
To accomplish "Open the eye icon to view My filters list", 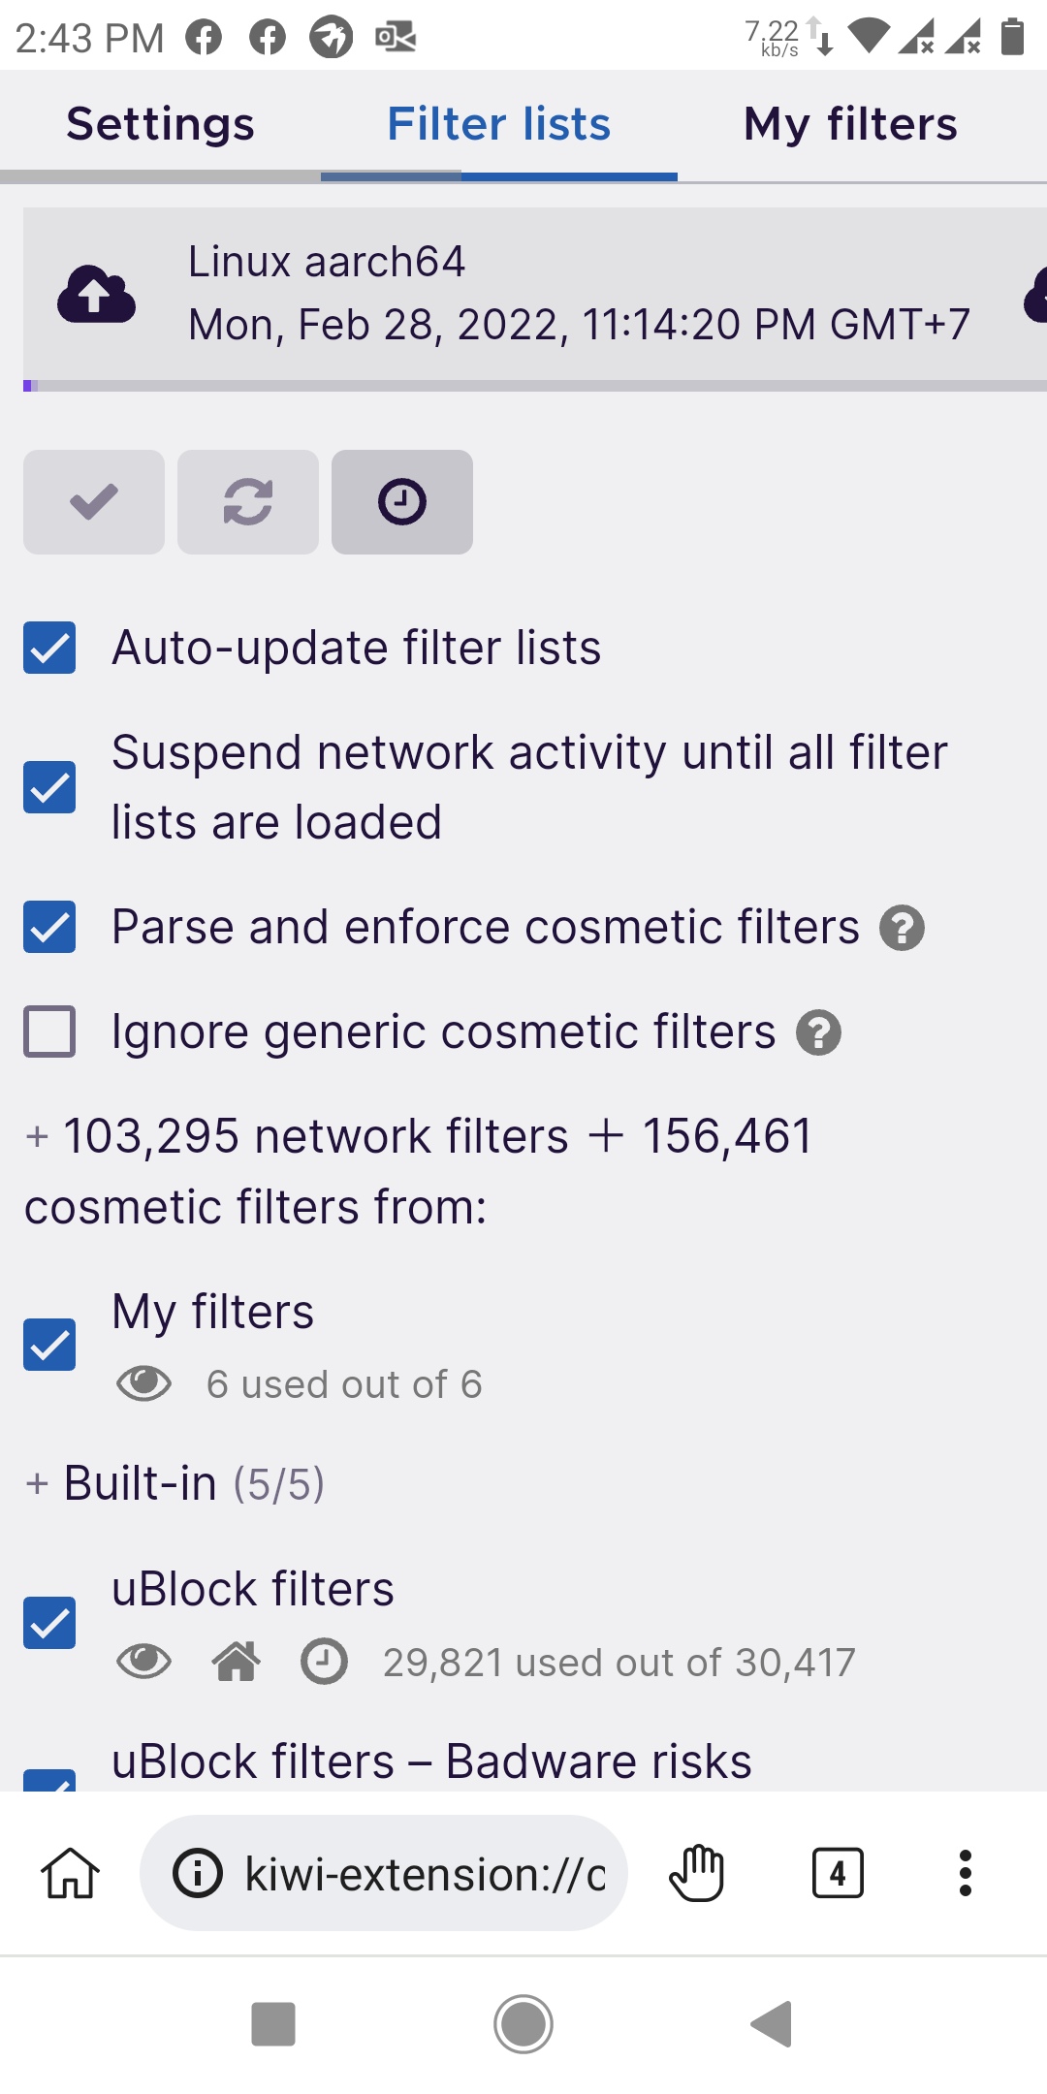I will (145, 1383).
